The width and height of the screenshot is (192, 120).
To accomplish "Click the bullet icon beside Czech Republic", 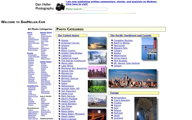I will point(112,100).
